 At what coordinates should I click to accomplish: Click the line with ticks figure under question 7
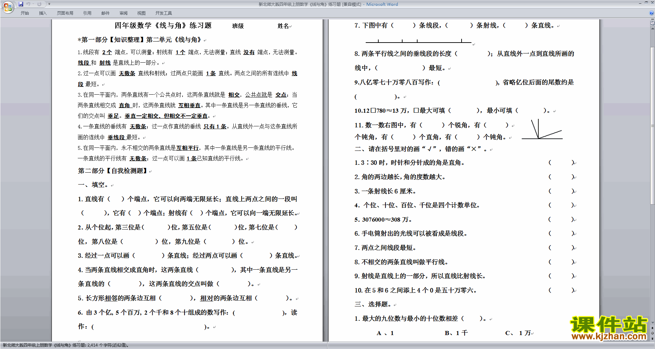click(x=419, y=41)
